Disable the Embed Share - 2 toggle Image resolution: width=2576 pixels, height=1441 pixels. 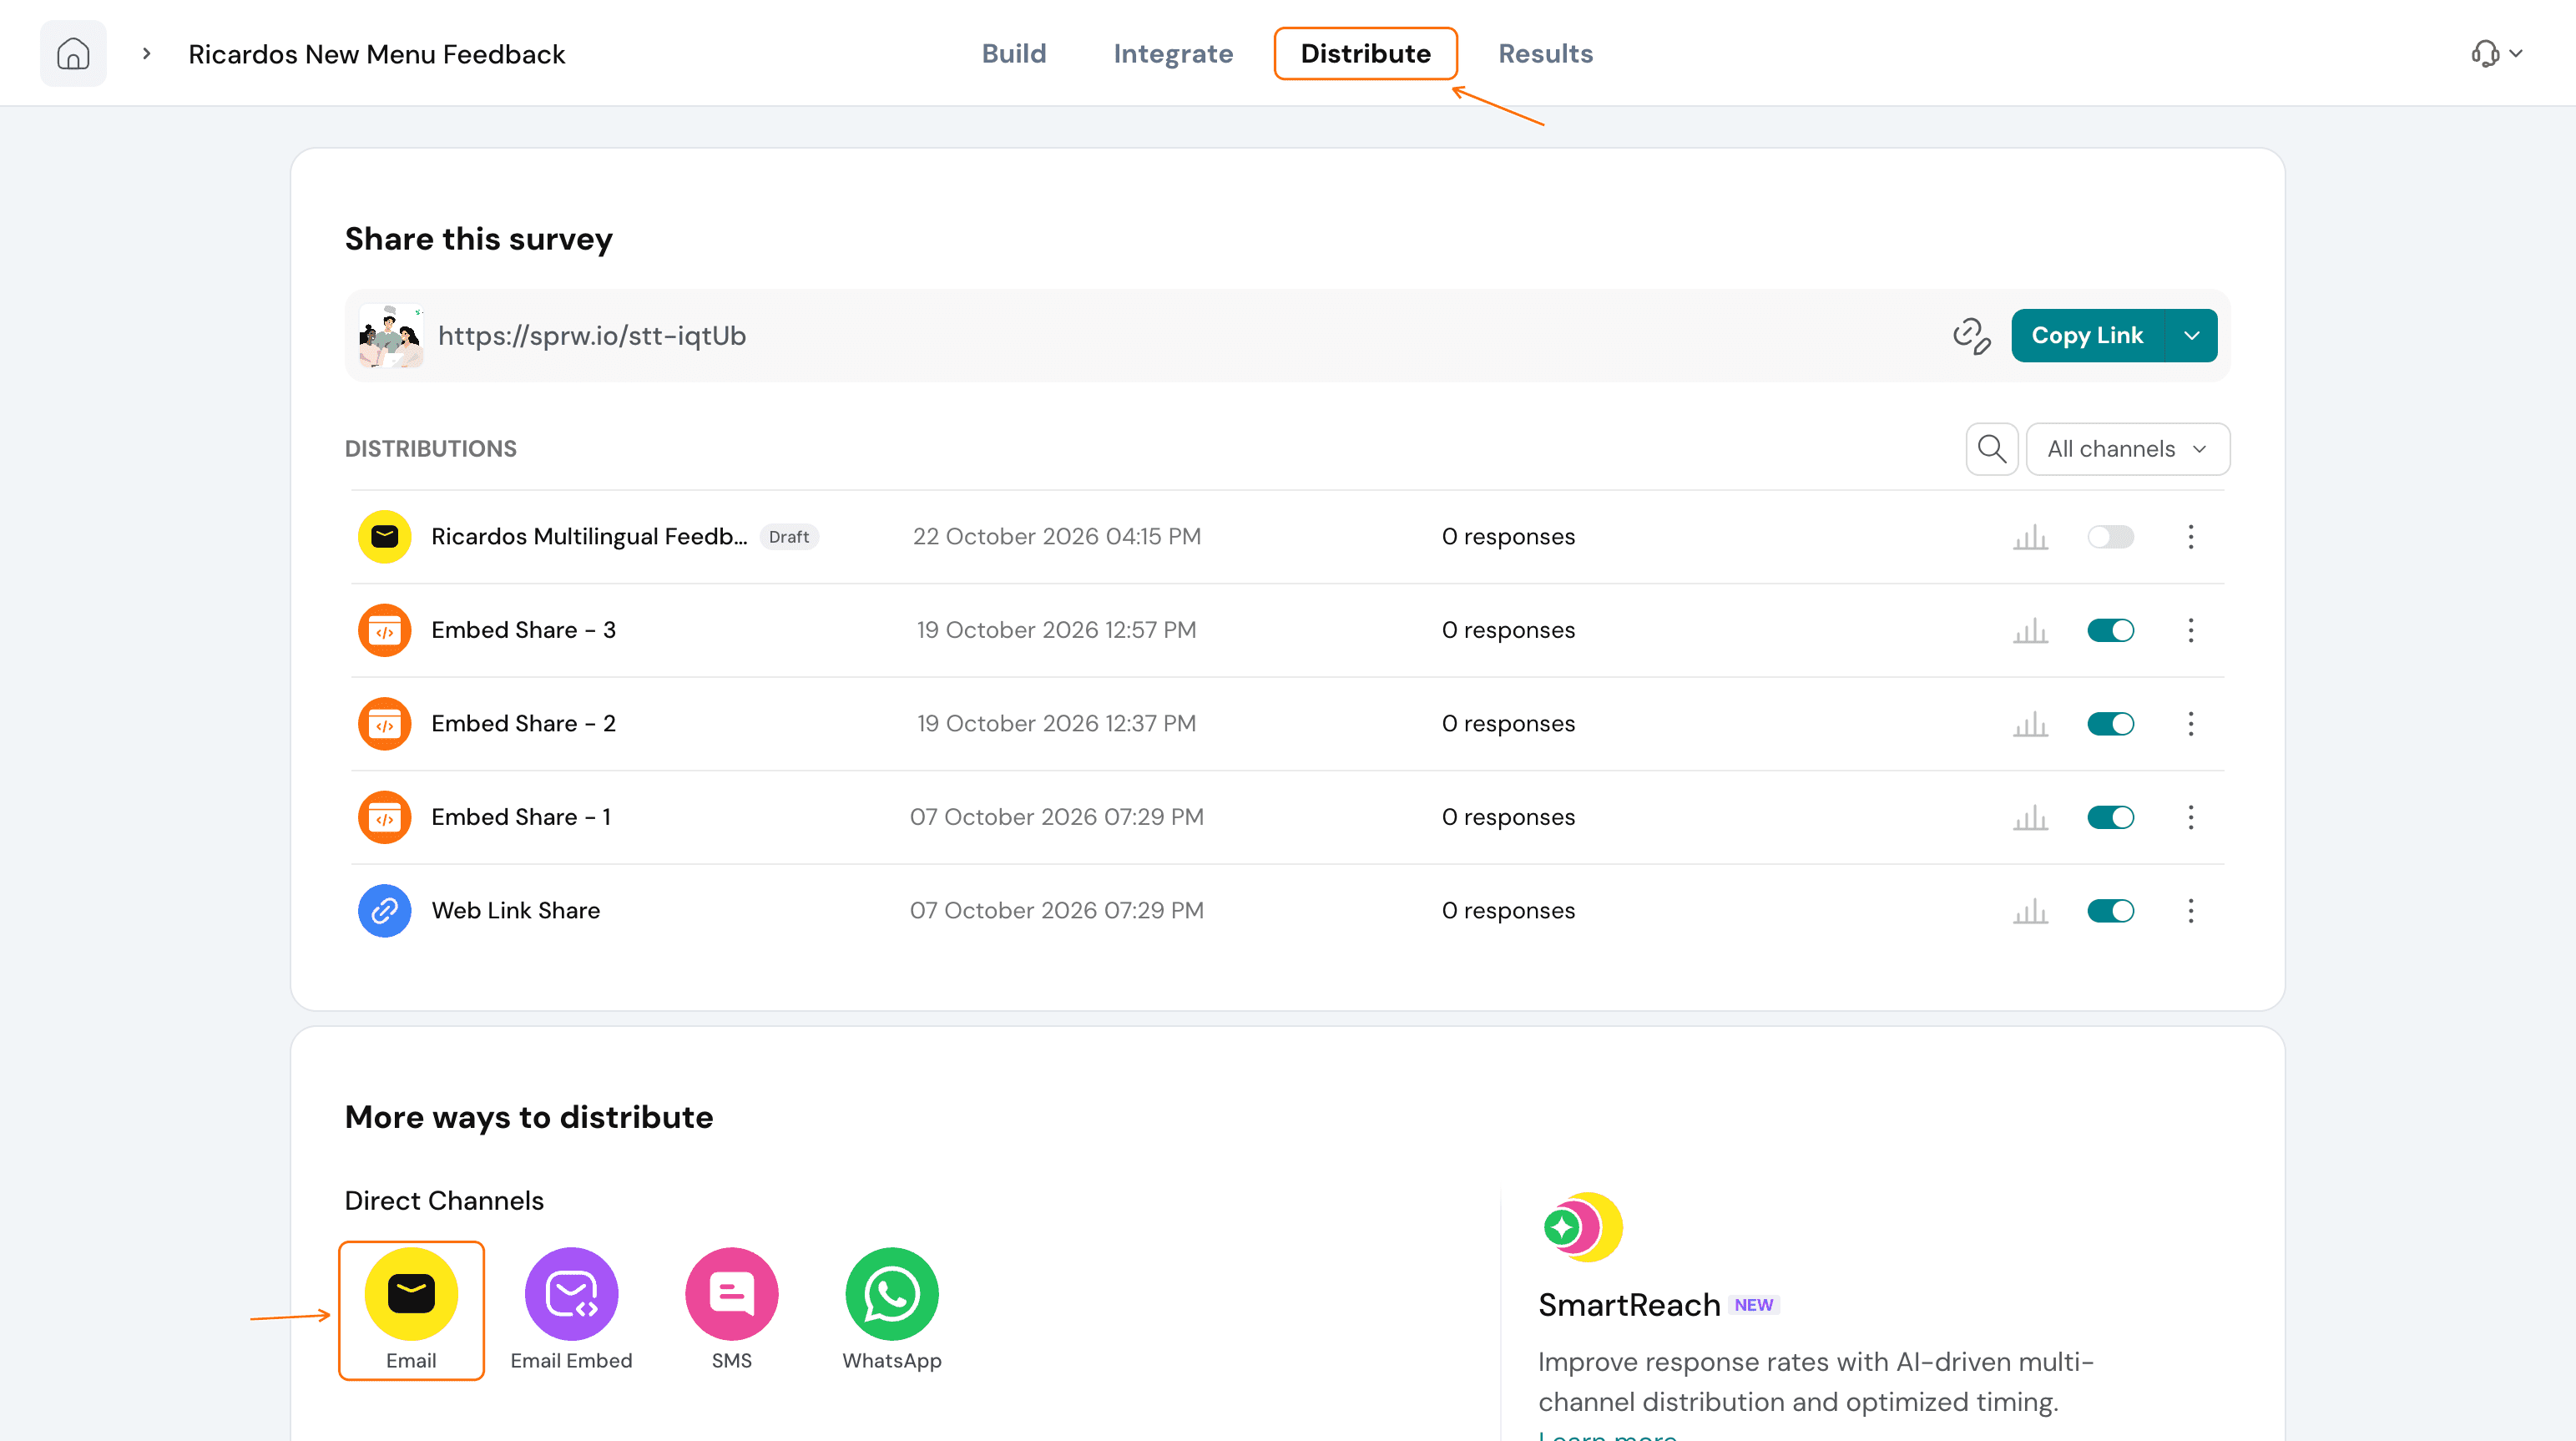pos(2110,724)
